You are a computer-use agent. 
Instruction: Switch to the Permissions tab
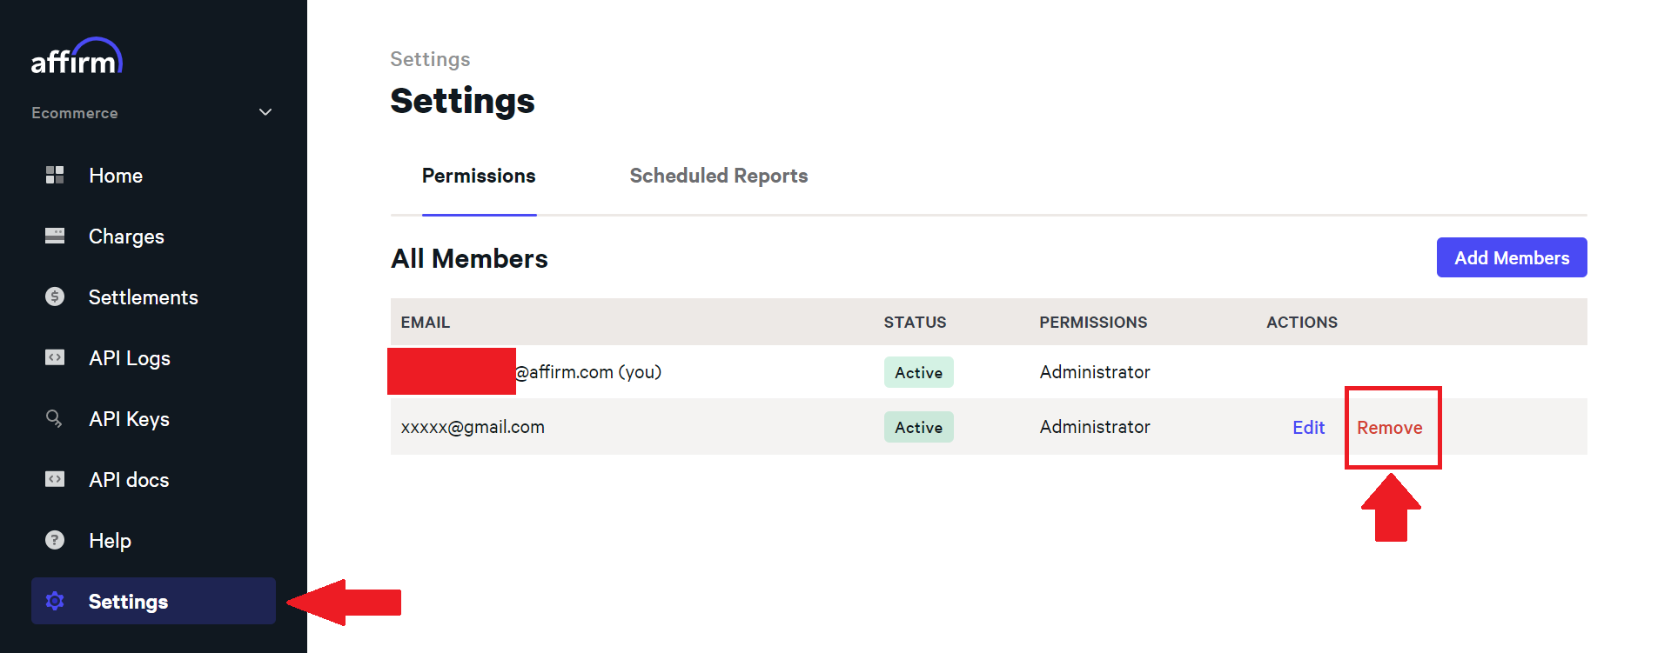pyautogui.click(x=479, y=176)
